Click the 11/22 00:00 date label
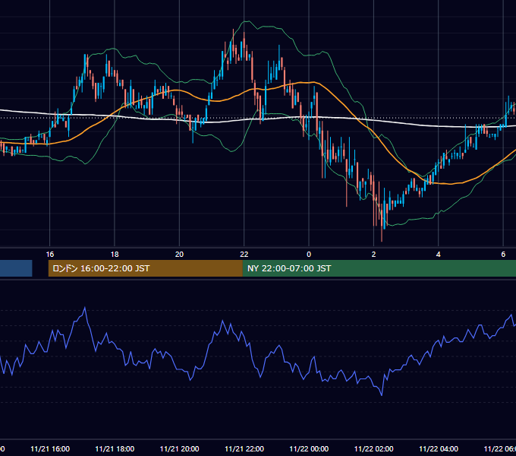This screenshot has height=456, width=516. (x=309, y=448)
